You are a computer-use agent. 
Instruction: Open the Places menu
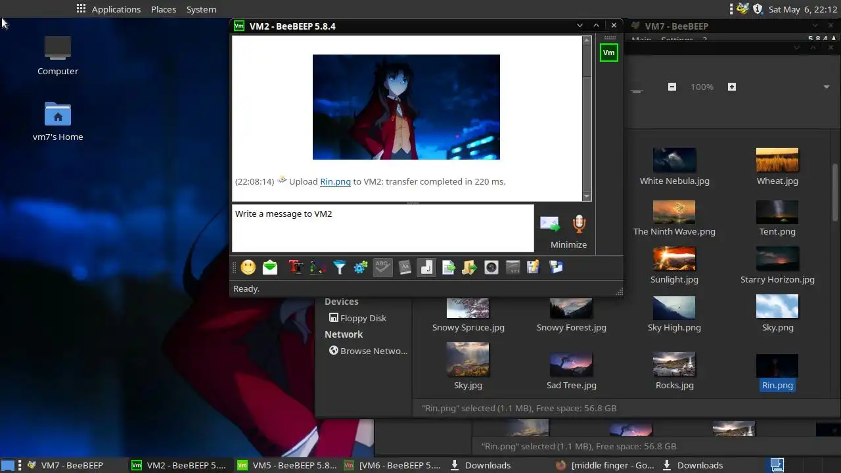[x=164, y=9]
